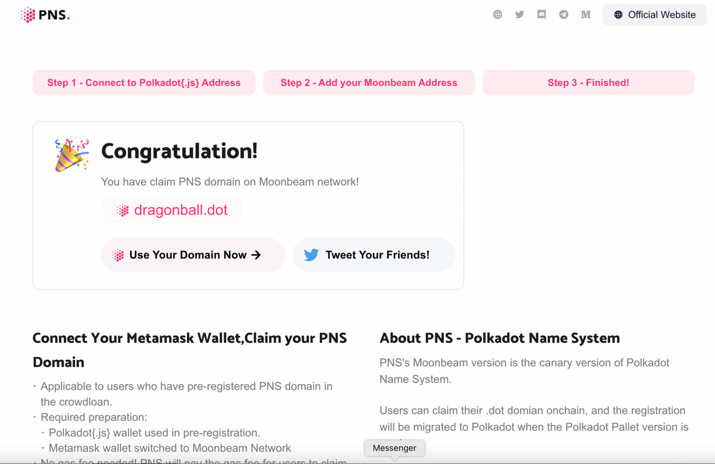Screen dimensions: 715x464
Task: Open the Twitter icon in header
Action: [519, 15]
